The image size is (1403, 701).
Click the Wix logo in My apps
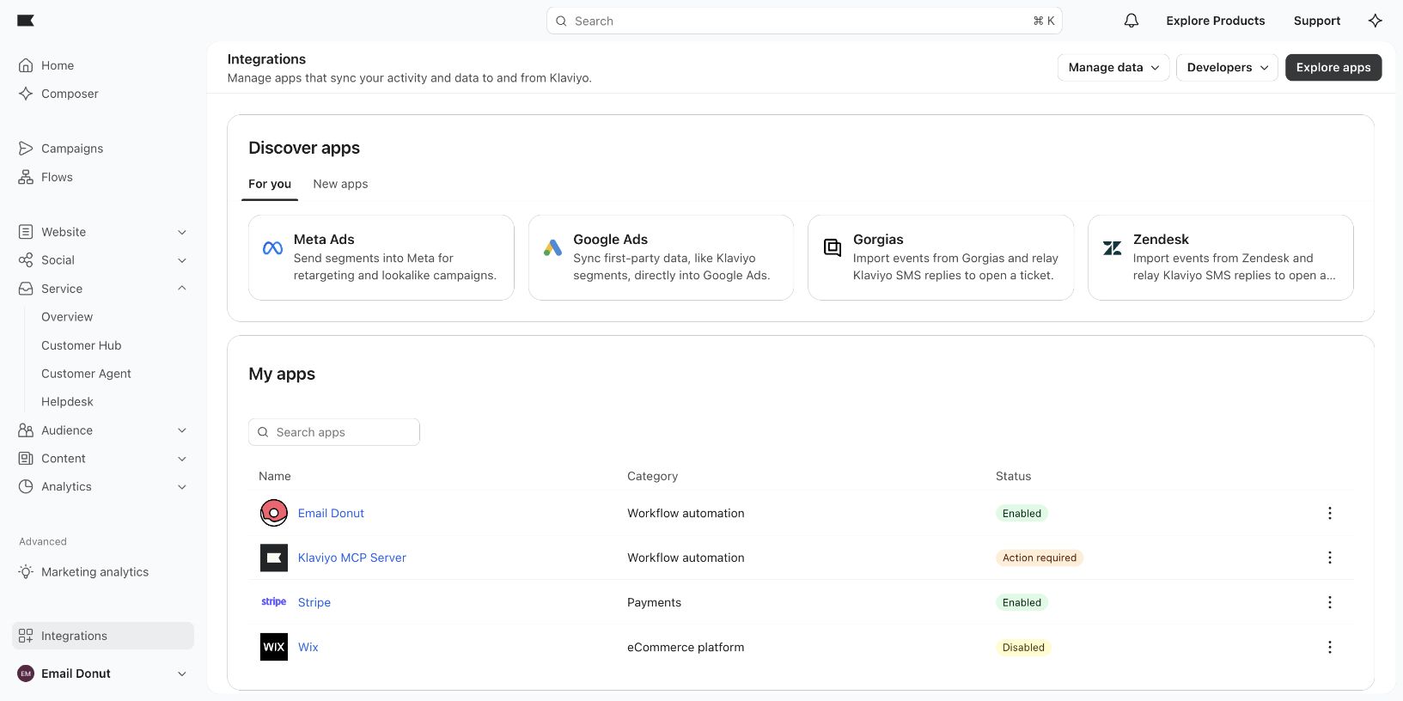274,647
